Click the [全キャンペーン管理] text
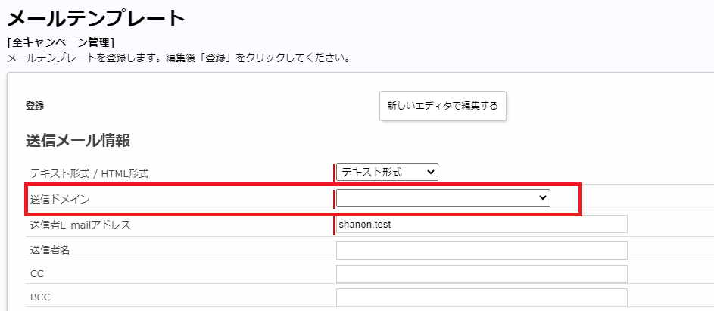The image size is (714, 311). pos(61,43)
